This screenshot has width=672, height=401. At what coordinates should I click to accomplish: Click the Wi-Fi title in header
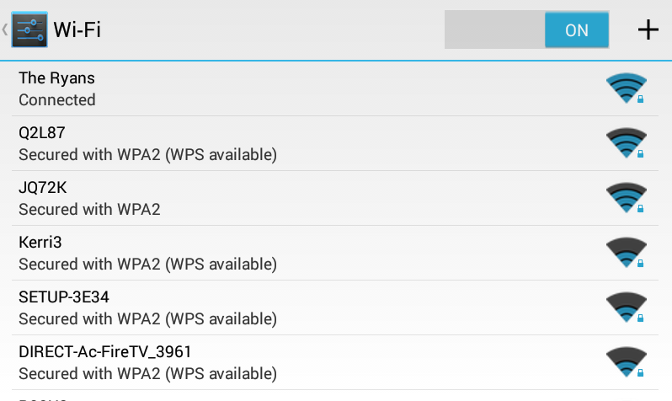point(77,29)
